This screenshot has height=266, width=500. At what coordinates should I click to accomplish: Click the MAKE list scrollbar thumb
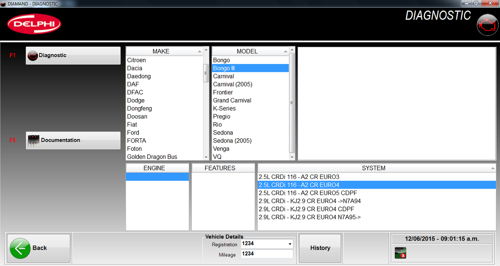[206, 73]
